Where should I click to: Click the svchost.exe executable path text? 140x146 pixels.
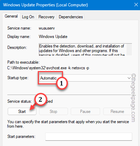point(48,68)
